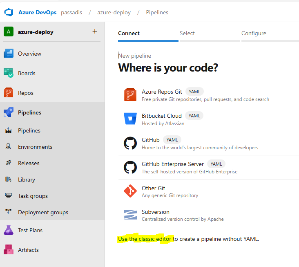Switch to the Configure step tab

click(x=254, y=33)
